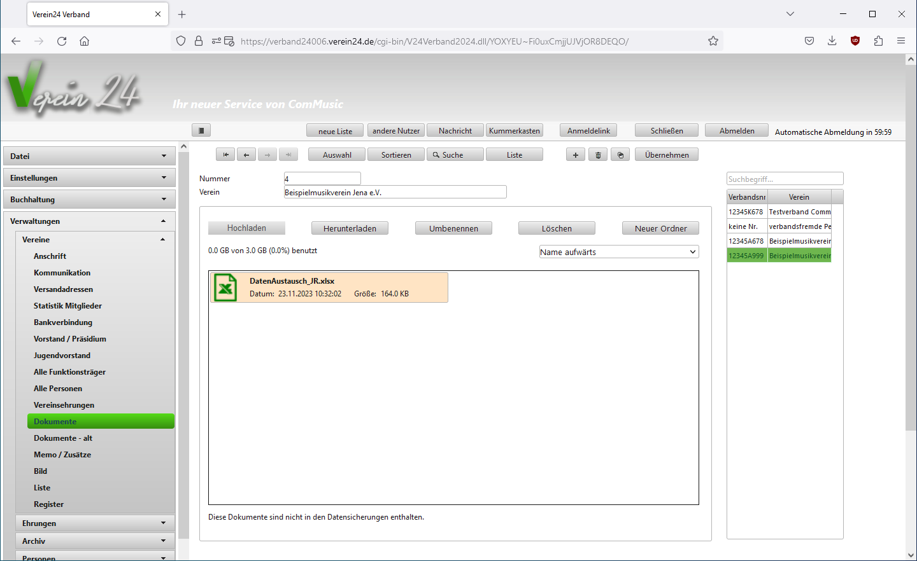Click into the Nummer input field
The height and width of the screenshot is (561, 917).
click(322, 179)
